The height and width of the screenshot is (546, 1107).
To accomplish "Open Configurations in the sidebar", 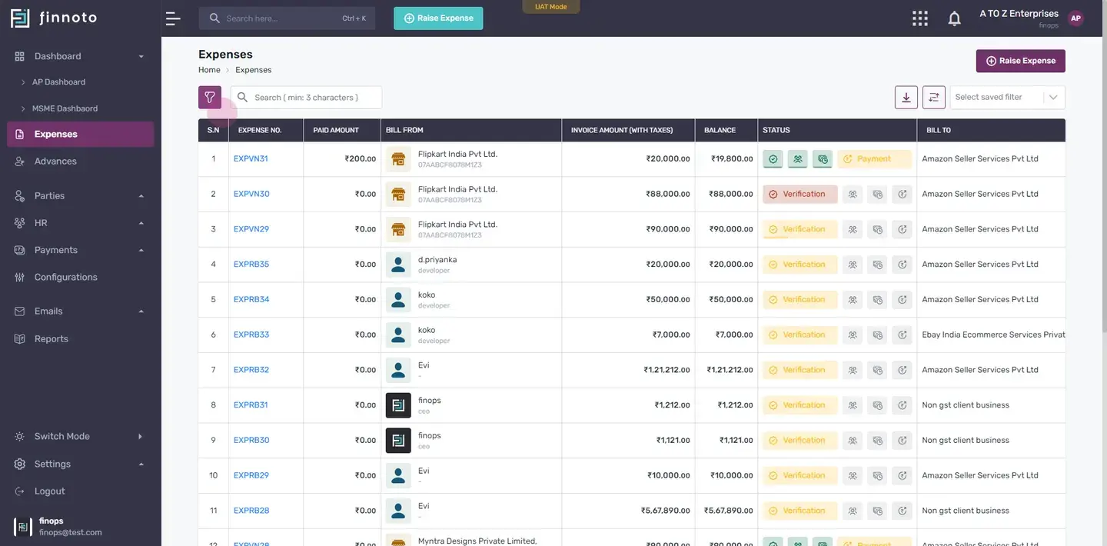I will coord(65,278).
